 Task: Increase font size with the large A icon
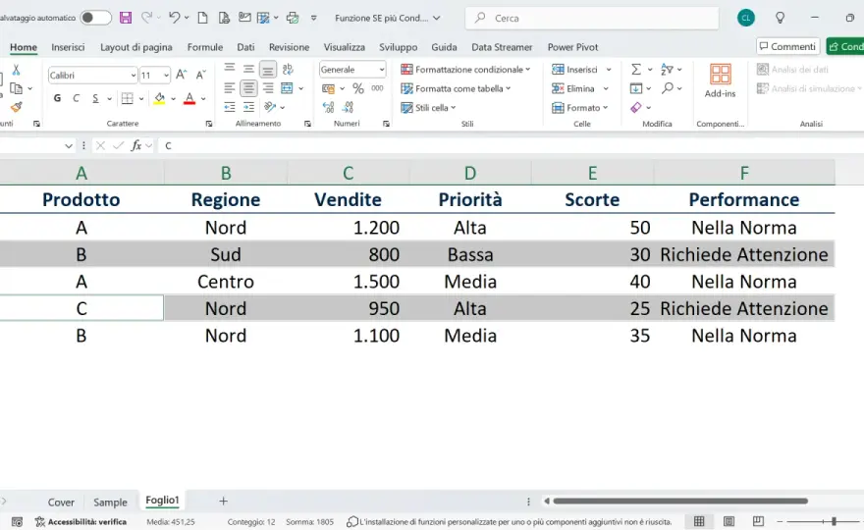point(182,75)
